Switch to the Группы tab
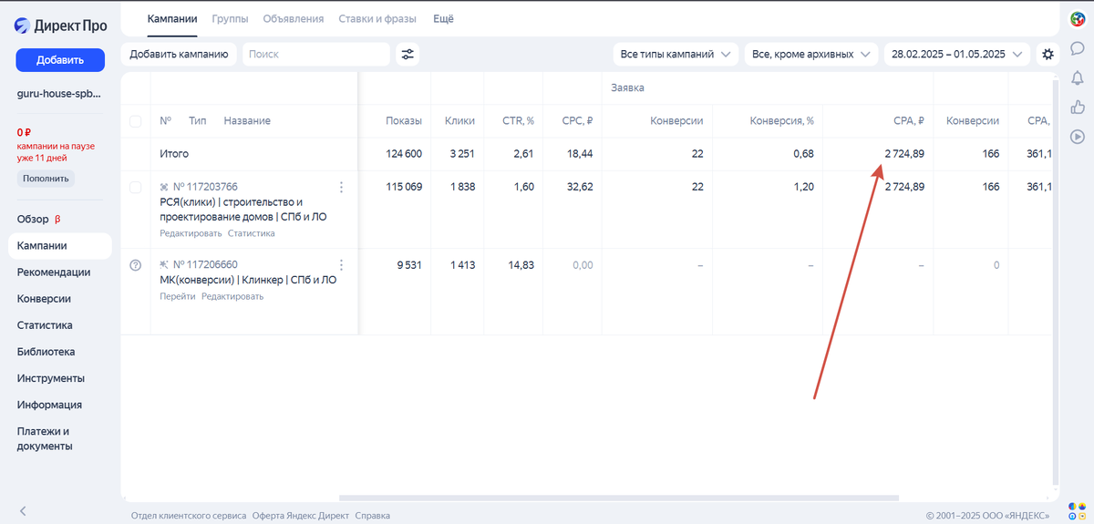Screen dimensions: 1094x524 tap(230, 18)
